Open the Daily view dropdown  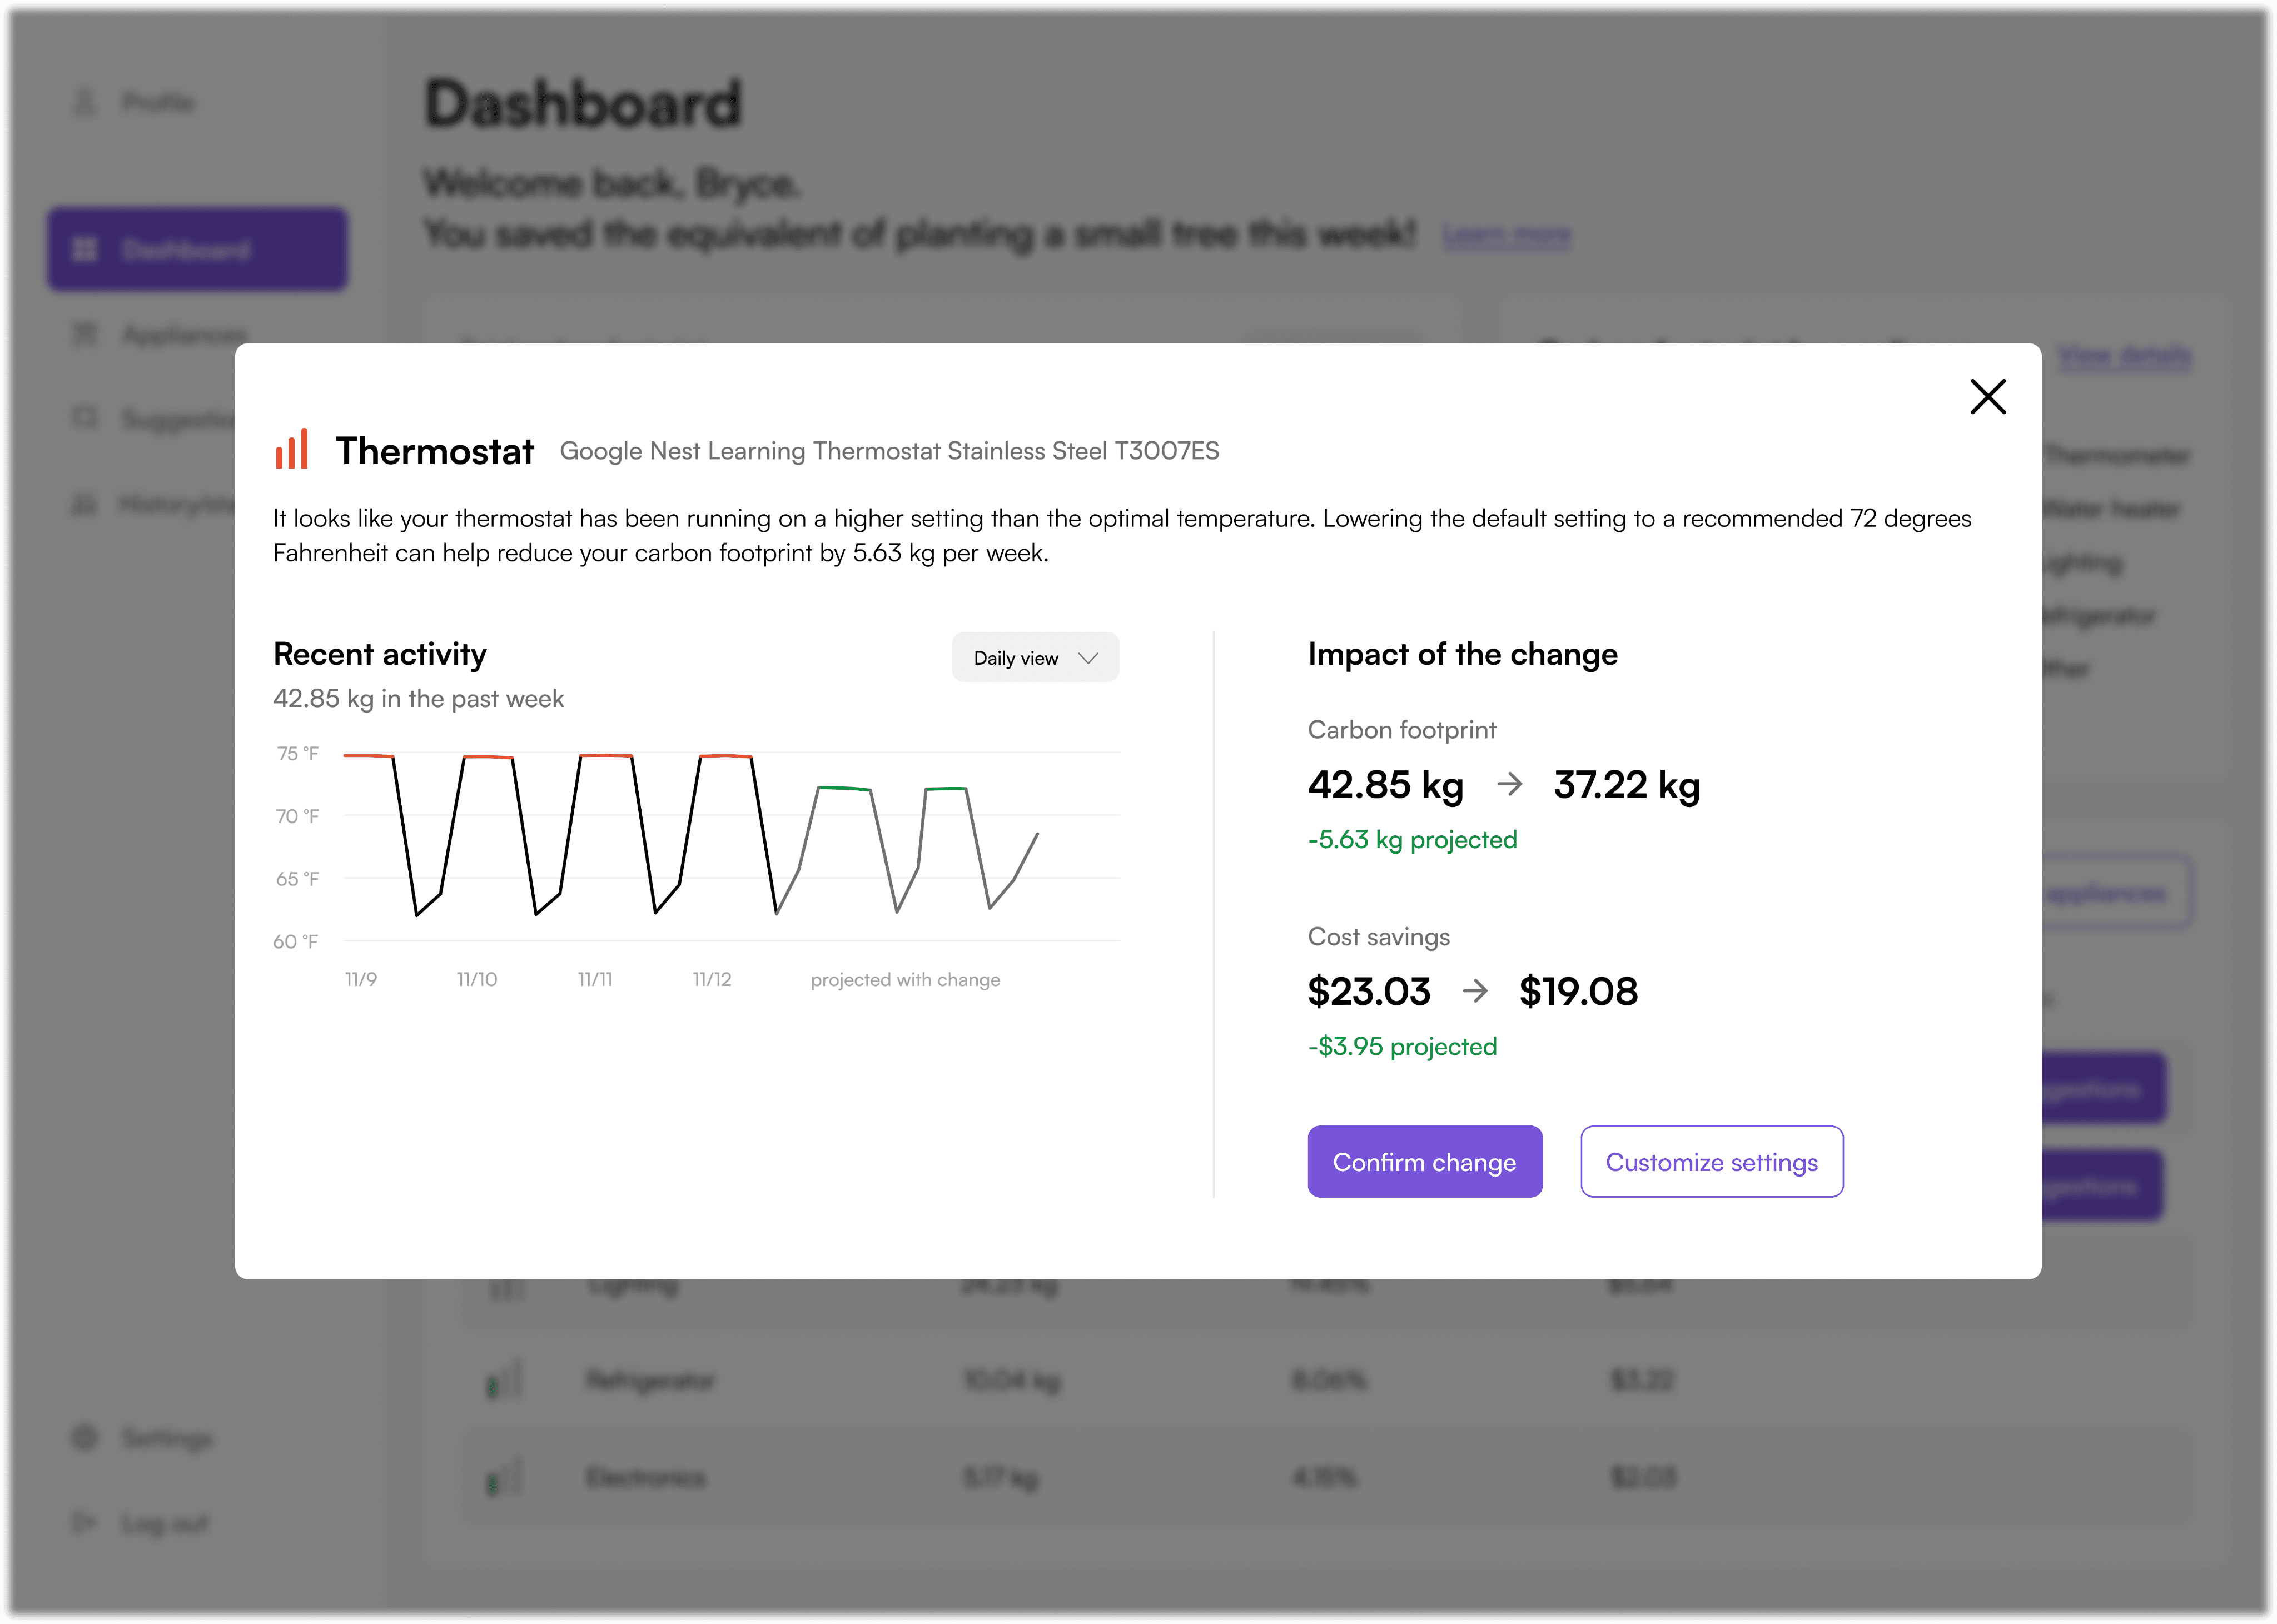(1035, 658)
